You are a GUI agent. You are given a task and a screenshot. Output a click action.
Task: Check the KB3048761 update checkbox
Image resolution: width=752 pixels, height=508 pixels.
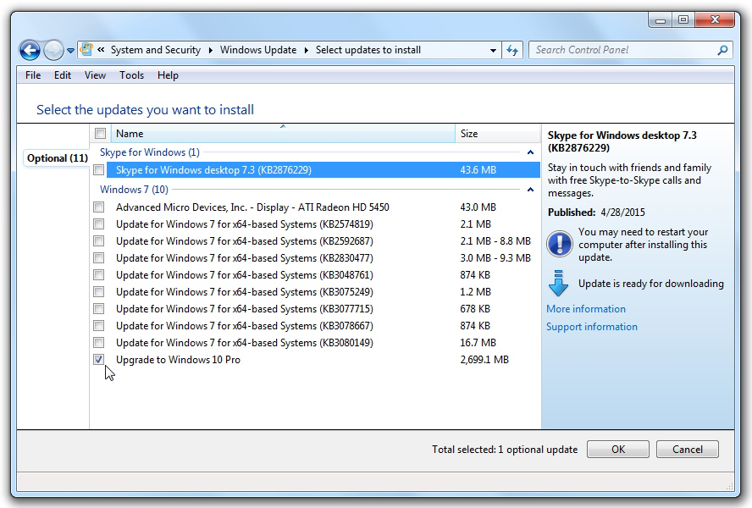(x=99, y=275)
